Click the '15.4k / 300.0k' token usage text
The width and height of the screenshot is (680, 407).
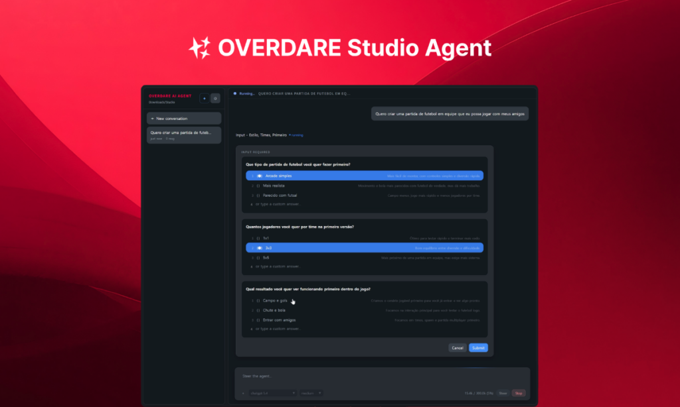pos(479,393)
